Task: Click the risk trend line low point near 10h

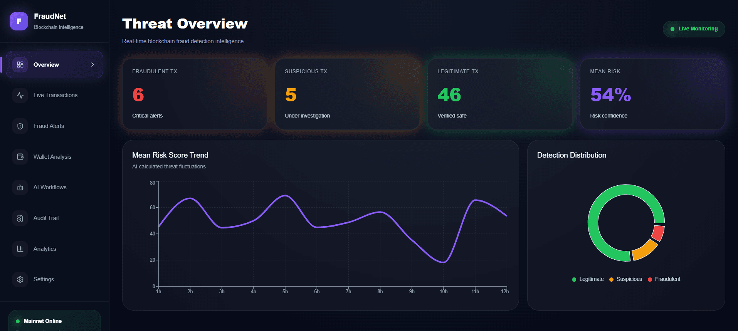Action: [x=444, y=262]
